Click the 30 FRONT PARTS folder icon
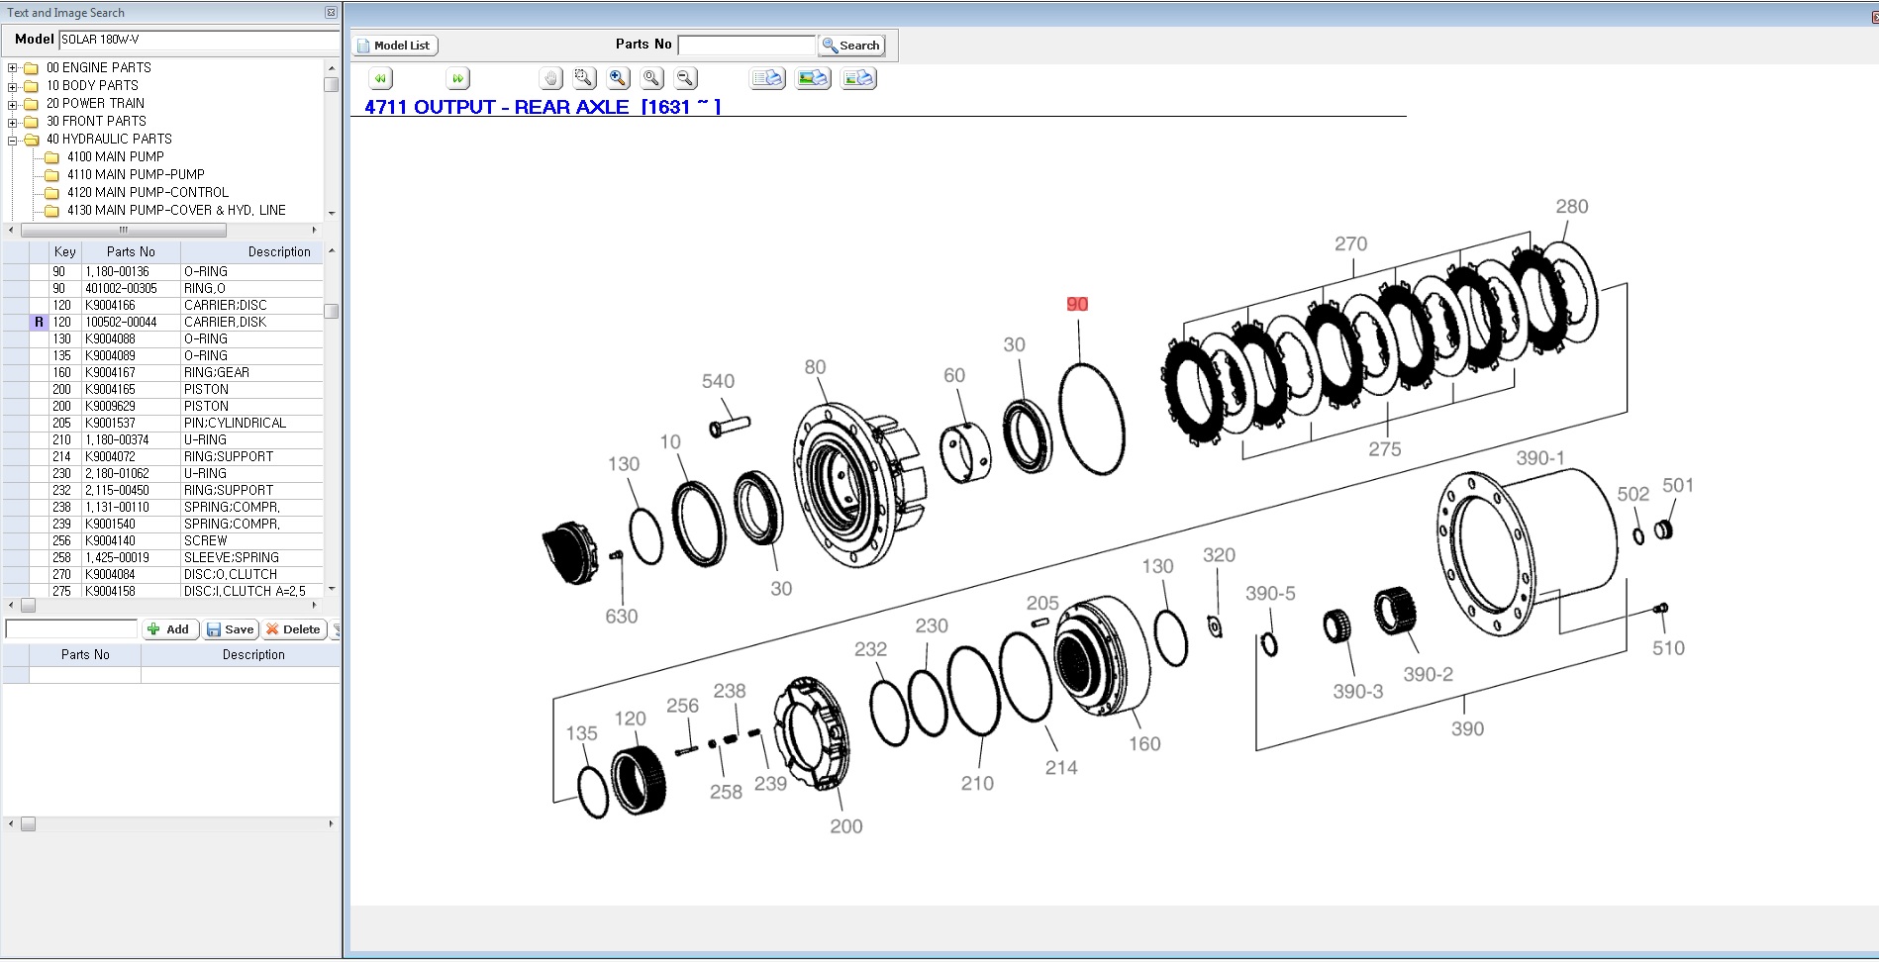1879x962 pixels. pyautogui.click(x=31, y=122)
